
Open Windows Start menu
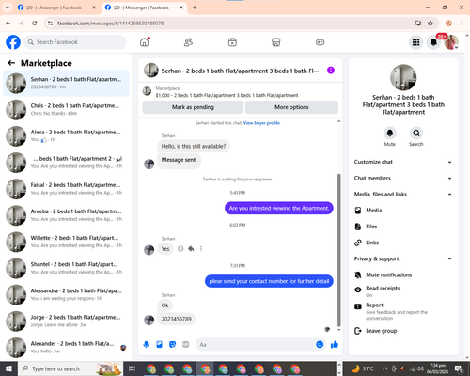coord(8,368)
